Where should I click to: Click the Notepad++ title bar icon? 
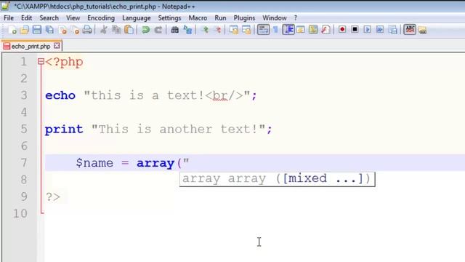pyautogui.click(x=6, y=5)
